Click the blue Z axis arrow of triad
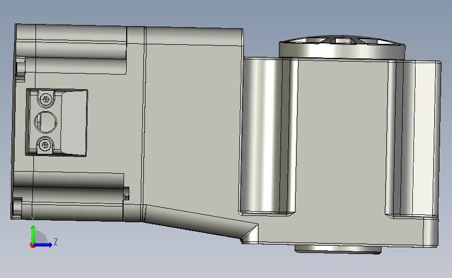 (44, 245)
